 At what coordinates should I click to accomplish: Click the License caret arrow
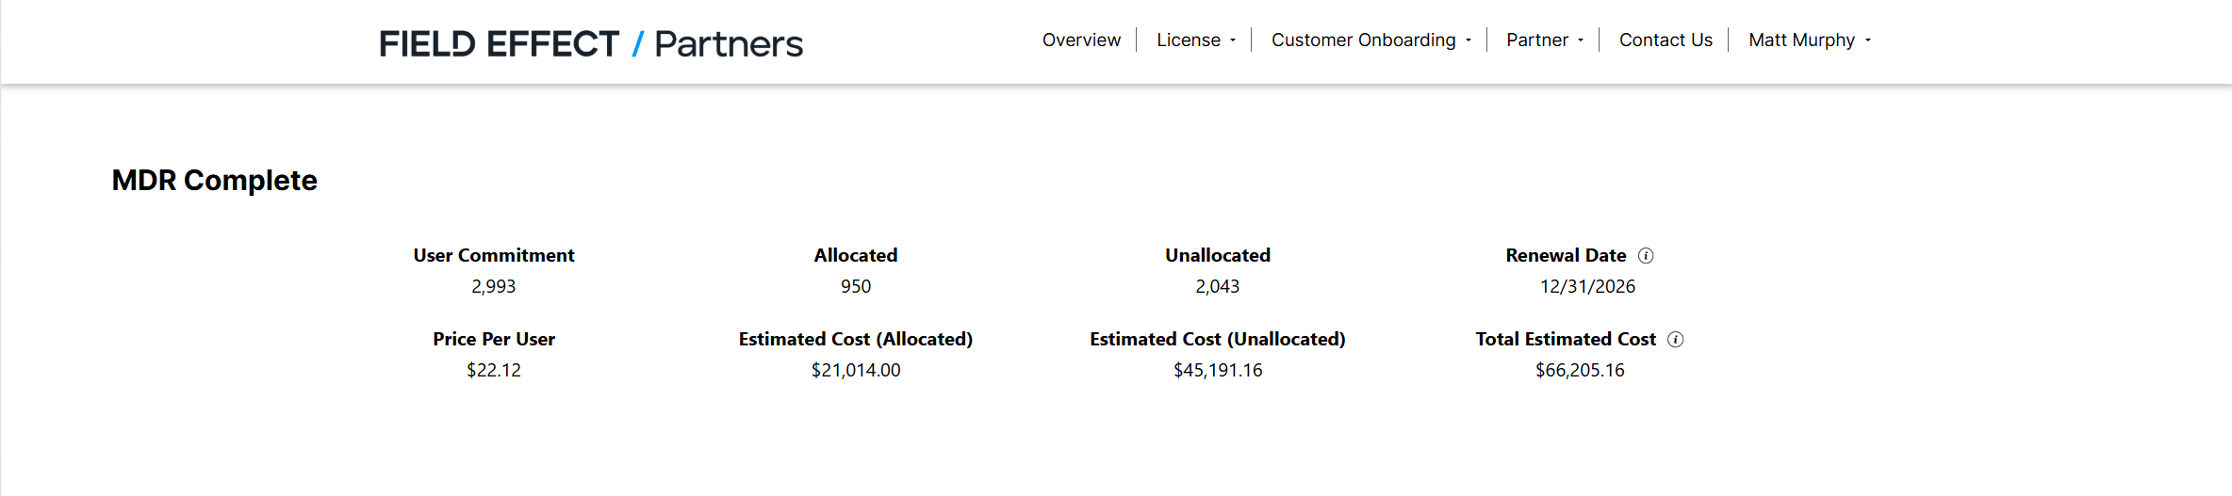(x=1233, y=40)
